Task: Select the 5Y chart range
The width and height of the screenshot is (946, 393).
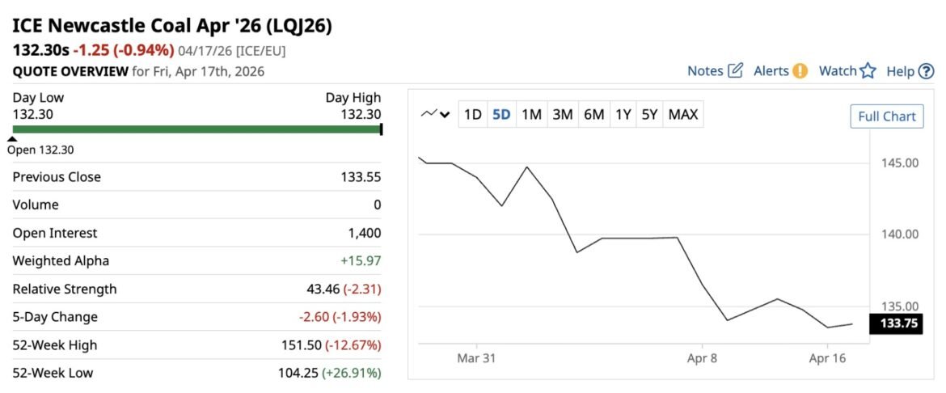Action: click(x=649, y=115)
